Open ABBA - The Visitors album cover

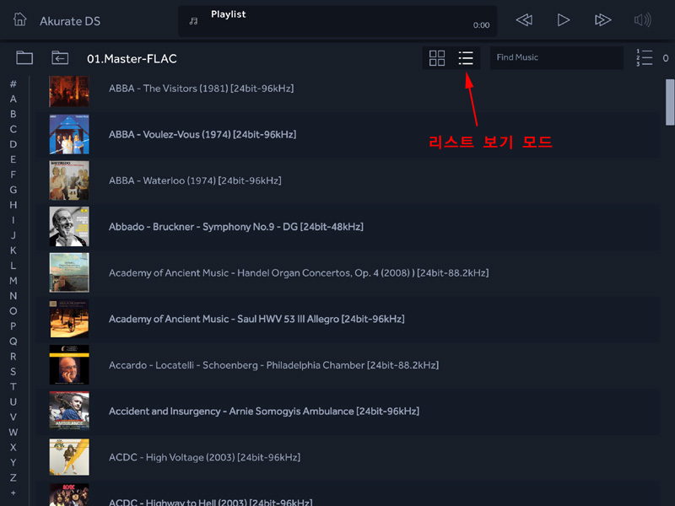point(69,91)
